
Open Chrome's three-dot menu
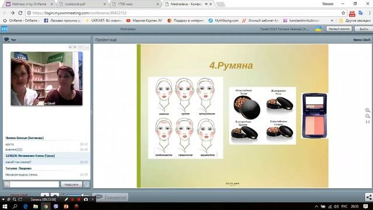[x=370, y=13]
